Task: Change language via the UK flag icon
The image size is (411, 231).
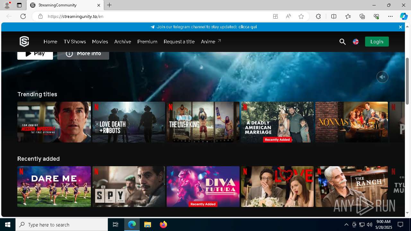Action: 356,42
